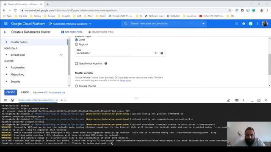Screen dimensions: 271x152
Task: Close the Create a Kubernetes browser tab
Action: coord(41,4)
